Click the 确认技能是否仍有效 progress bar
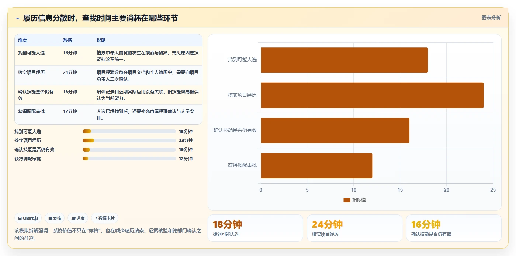 tap(129, 150)
